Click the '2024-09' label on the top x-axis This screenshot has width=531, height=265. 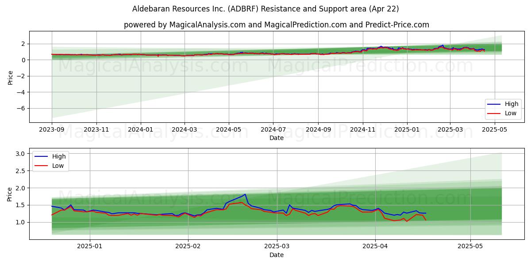(318, 130)
